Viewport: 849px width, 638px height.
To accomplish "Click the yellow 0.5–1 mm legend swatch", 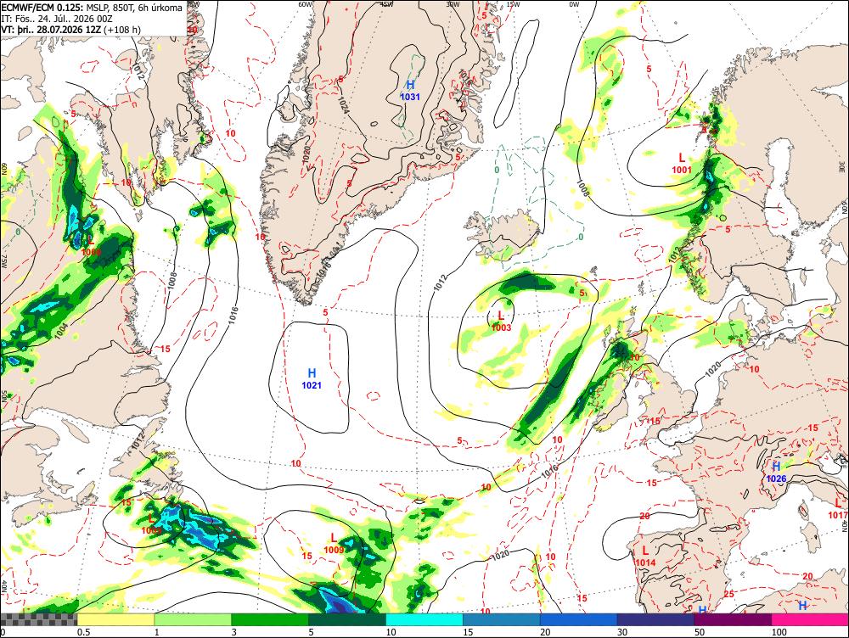I will (x=115, y=619).
